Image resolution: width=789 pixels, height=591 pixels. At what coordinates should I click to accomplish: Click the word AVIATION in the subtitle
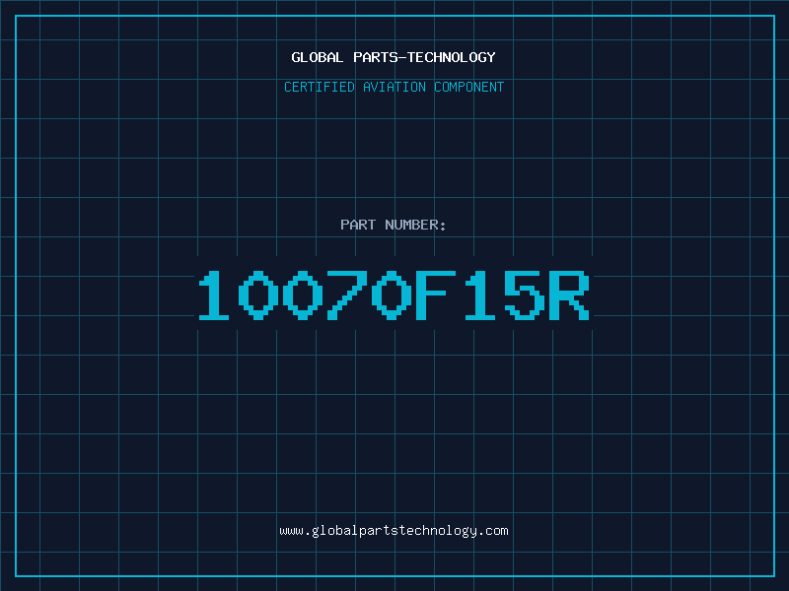(394, 88)
